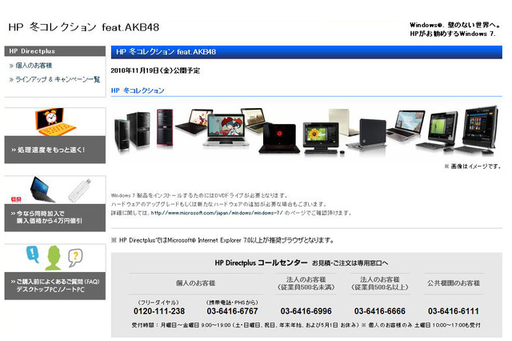The width and height of the screenshot is (512, 341).
Task: Open the 個人のお客様 sidebar link
Action: point(34,66)
